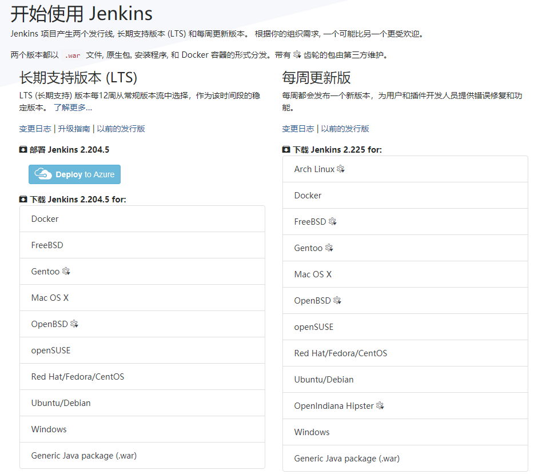Select Arch Linux in weekly list

point(405,169)
